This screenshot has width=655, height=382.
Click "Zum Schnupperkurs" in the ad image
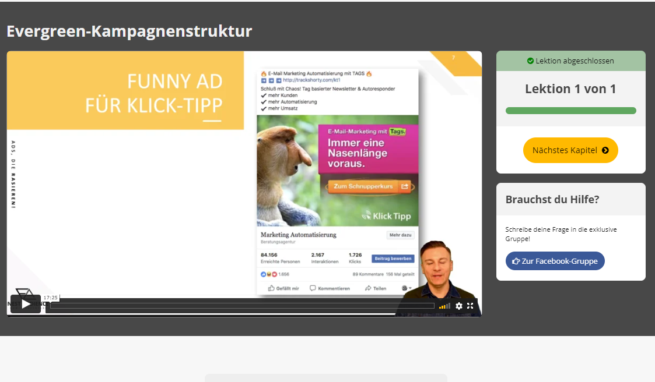click(363, 186)
